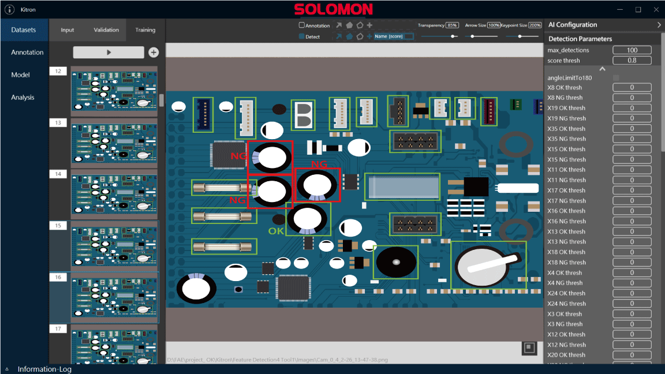Click the Information-Log bar at the bottom
The height and width of the screenshot is (374, 665).
click(x=46, y=369)
